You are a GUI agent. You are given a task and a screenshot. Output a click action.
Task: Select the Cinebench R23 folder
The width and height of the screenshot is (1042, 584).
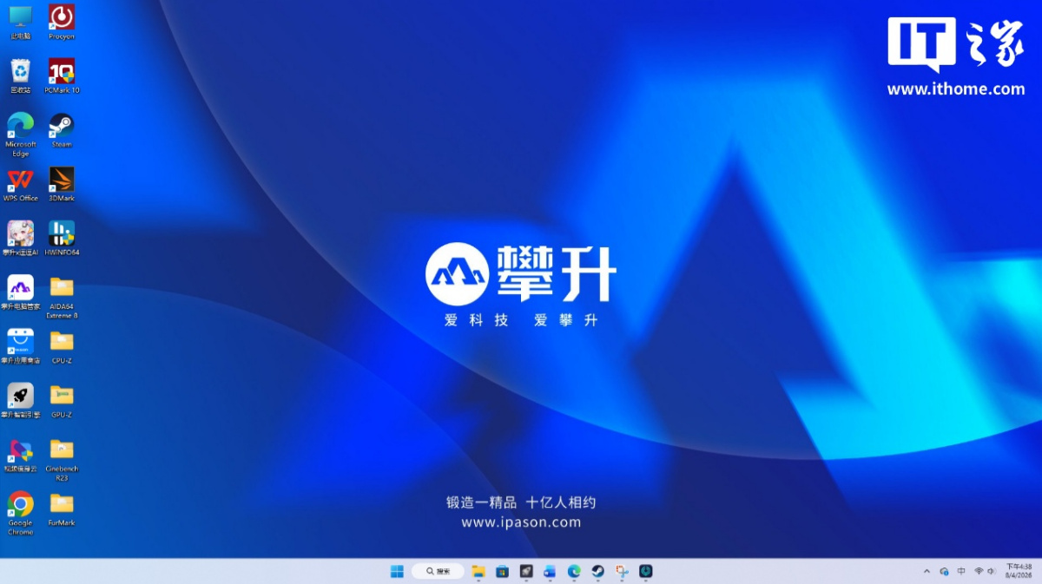(62, 449)
